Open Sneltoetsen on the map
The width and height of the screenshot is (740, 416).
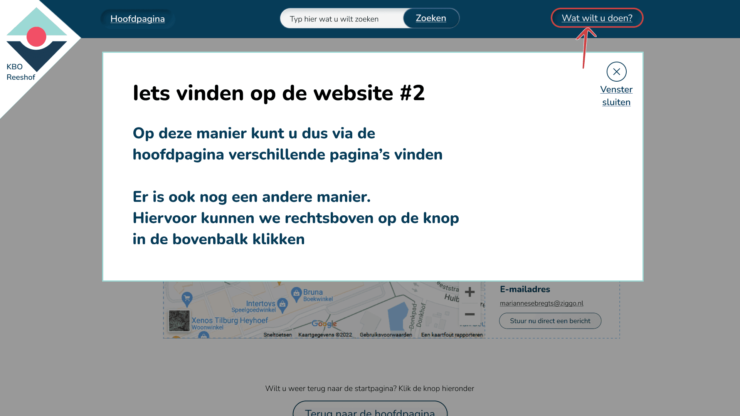pos(278,335)
